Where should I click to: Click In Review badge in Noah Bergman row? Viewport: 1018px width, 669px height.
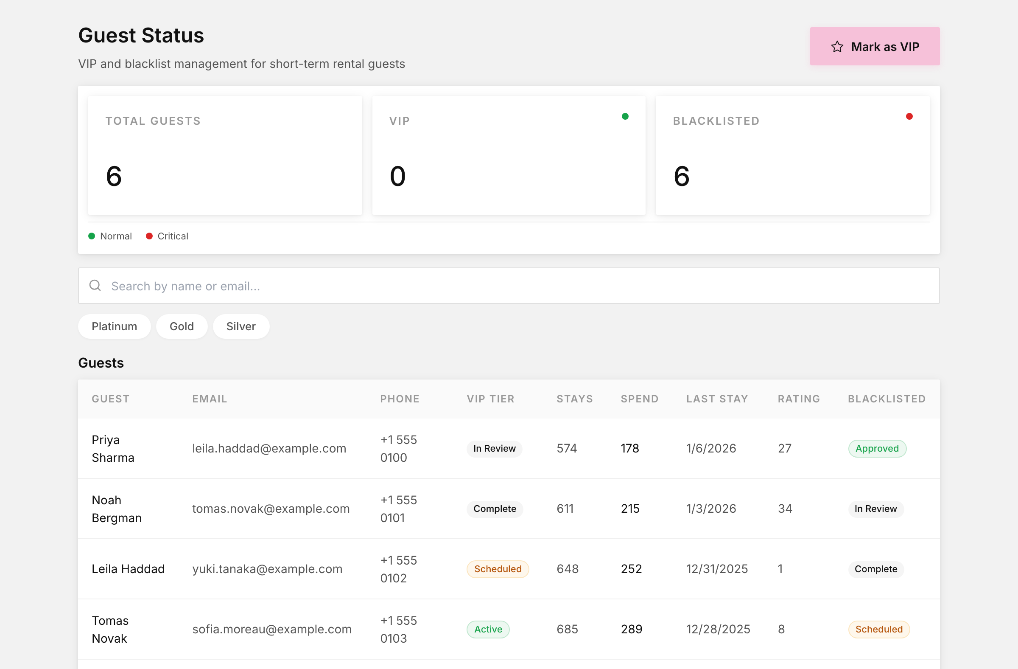point(875,509)
